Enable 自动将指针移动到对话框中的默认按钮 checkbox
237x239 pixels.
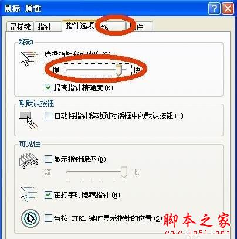(48, 116)
